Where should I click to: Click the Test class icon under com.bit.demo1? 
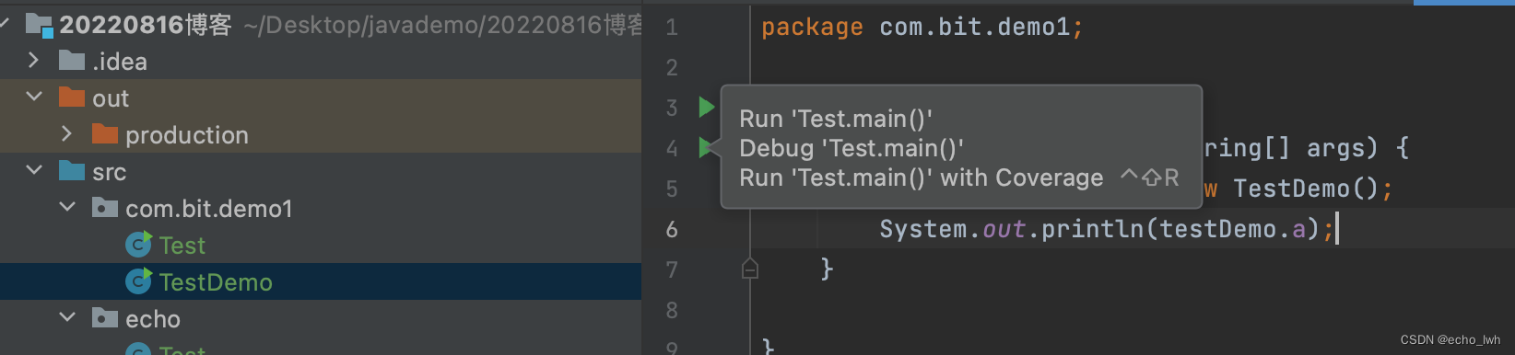[138, 245]
